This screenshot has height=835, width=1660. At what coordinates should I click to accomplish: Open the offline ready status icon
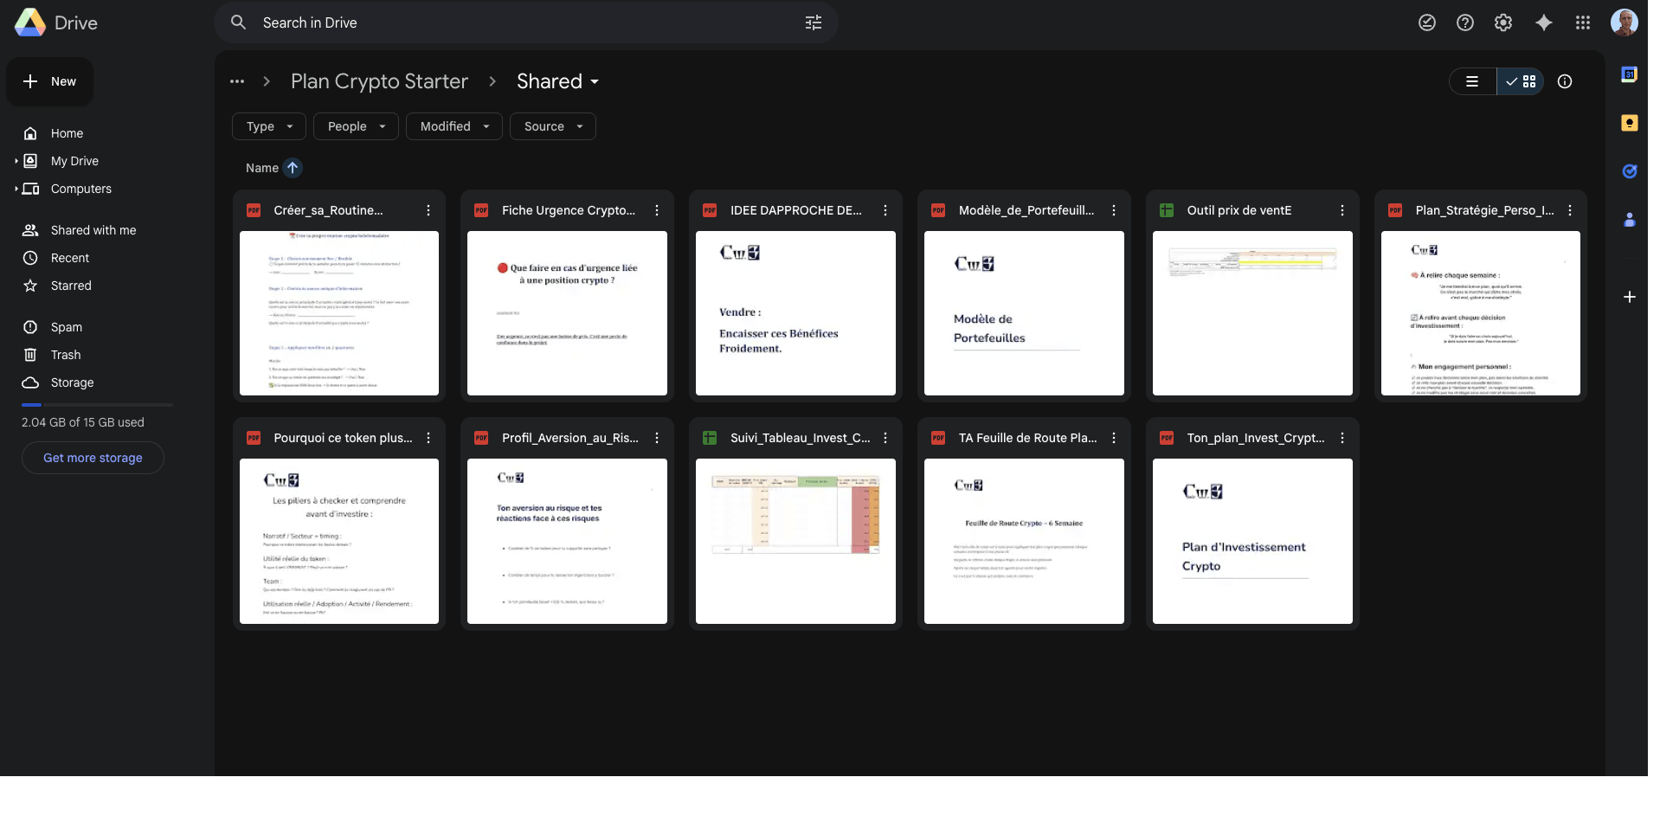pos(1427,23)
